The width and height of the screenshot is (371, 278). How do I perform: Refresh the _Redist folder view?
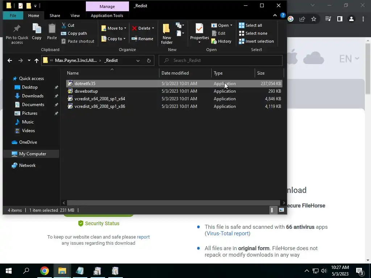point(149,60)
